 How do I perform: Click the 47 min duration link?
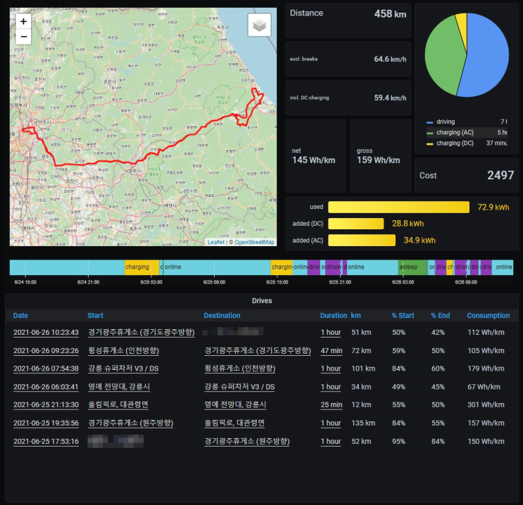332,351
